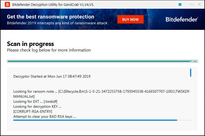This screenshot has width=205, height=136.
Task: Click the white Bitdefender brand logo on banner
Action: click(x=182, y=19)
